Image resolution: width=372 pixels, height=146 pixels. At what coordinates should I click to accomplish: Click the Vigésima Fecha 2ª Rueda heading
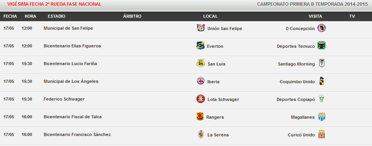[54, 4]
